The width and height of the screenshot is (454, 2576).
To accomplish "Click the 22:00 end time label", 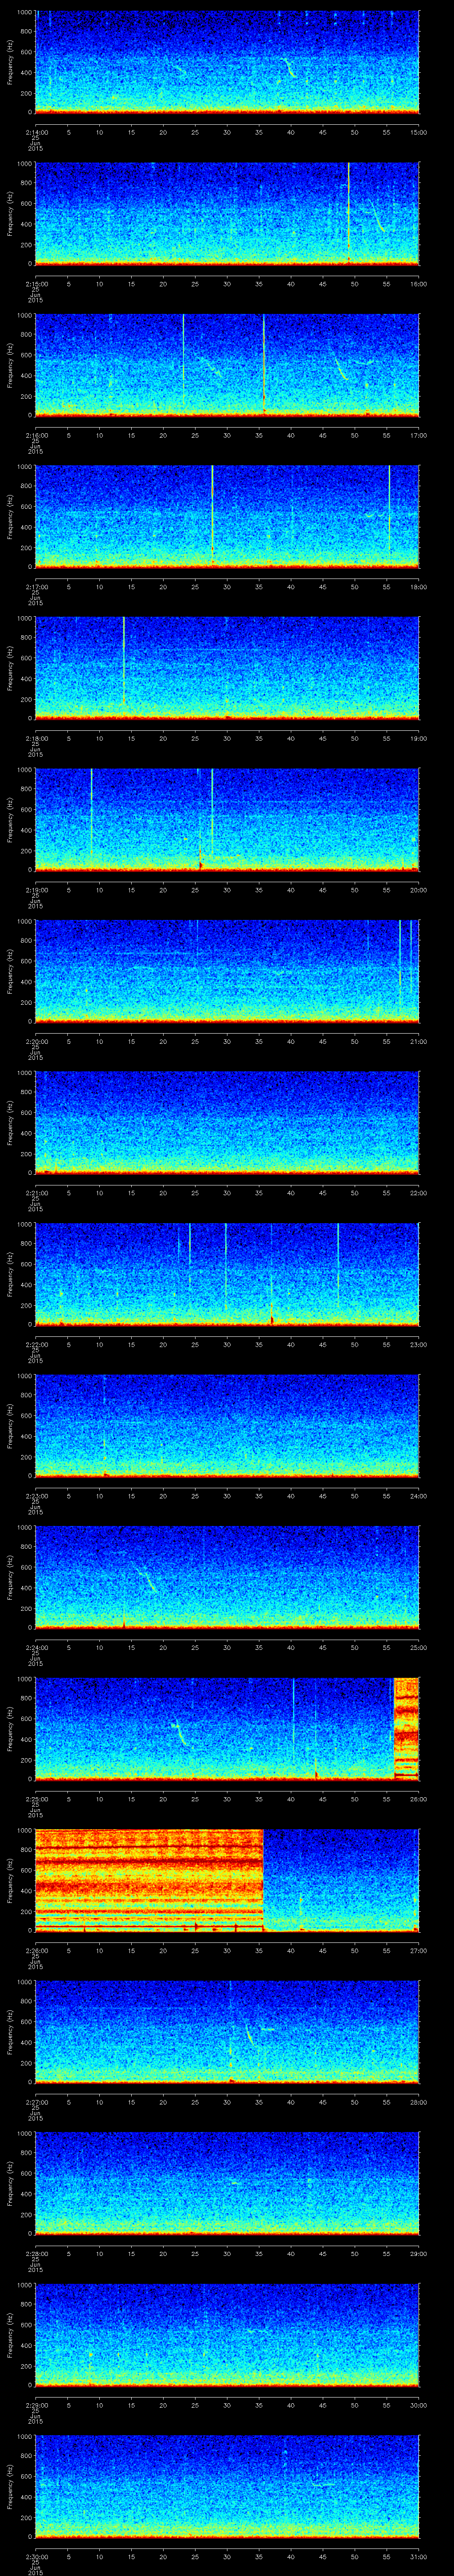I will [x=418, y=1193].
